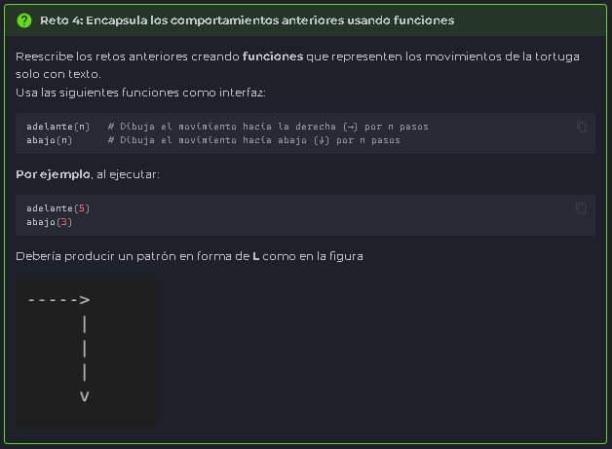Click the bold "Por ejemplo" text

click(54, 174)
